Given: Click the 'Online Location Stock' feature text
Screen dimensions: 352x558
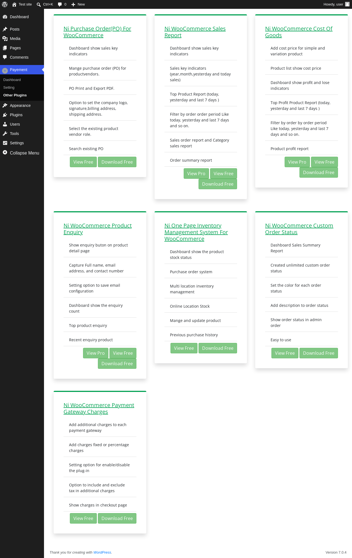Looking at the screenshot, I should click(x=190, y=306).
